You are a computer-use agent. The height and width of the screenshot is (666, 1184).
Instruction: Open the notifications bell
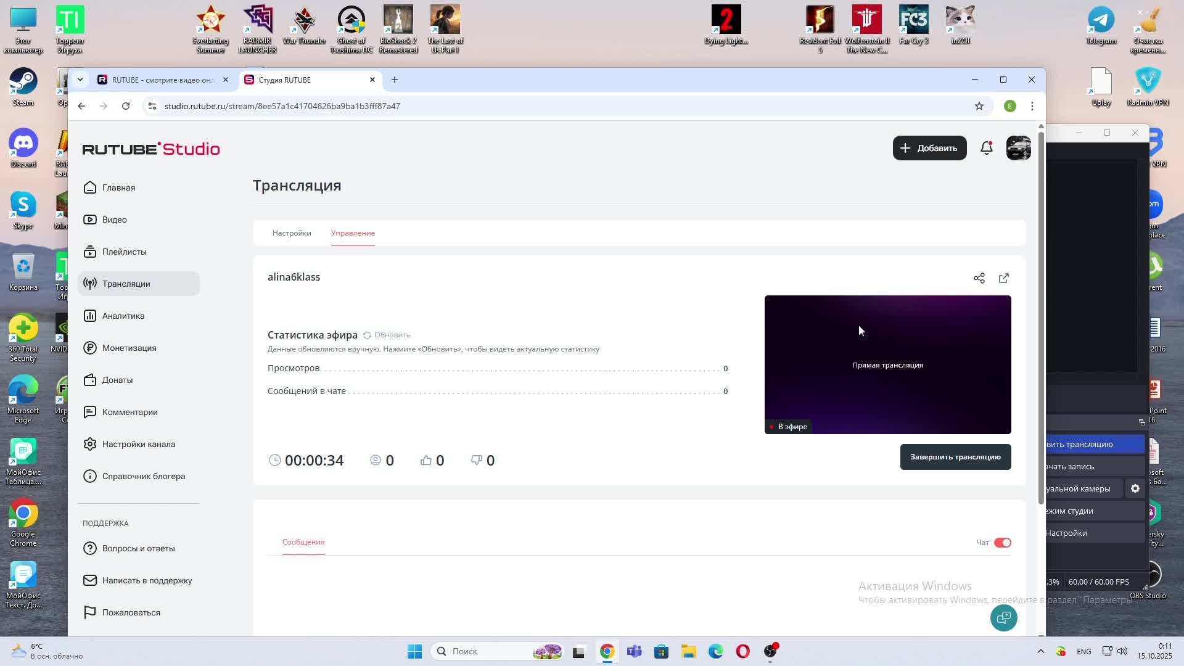click(x=986, y=148)
